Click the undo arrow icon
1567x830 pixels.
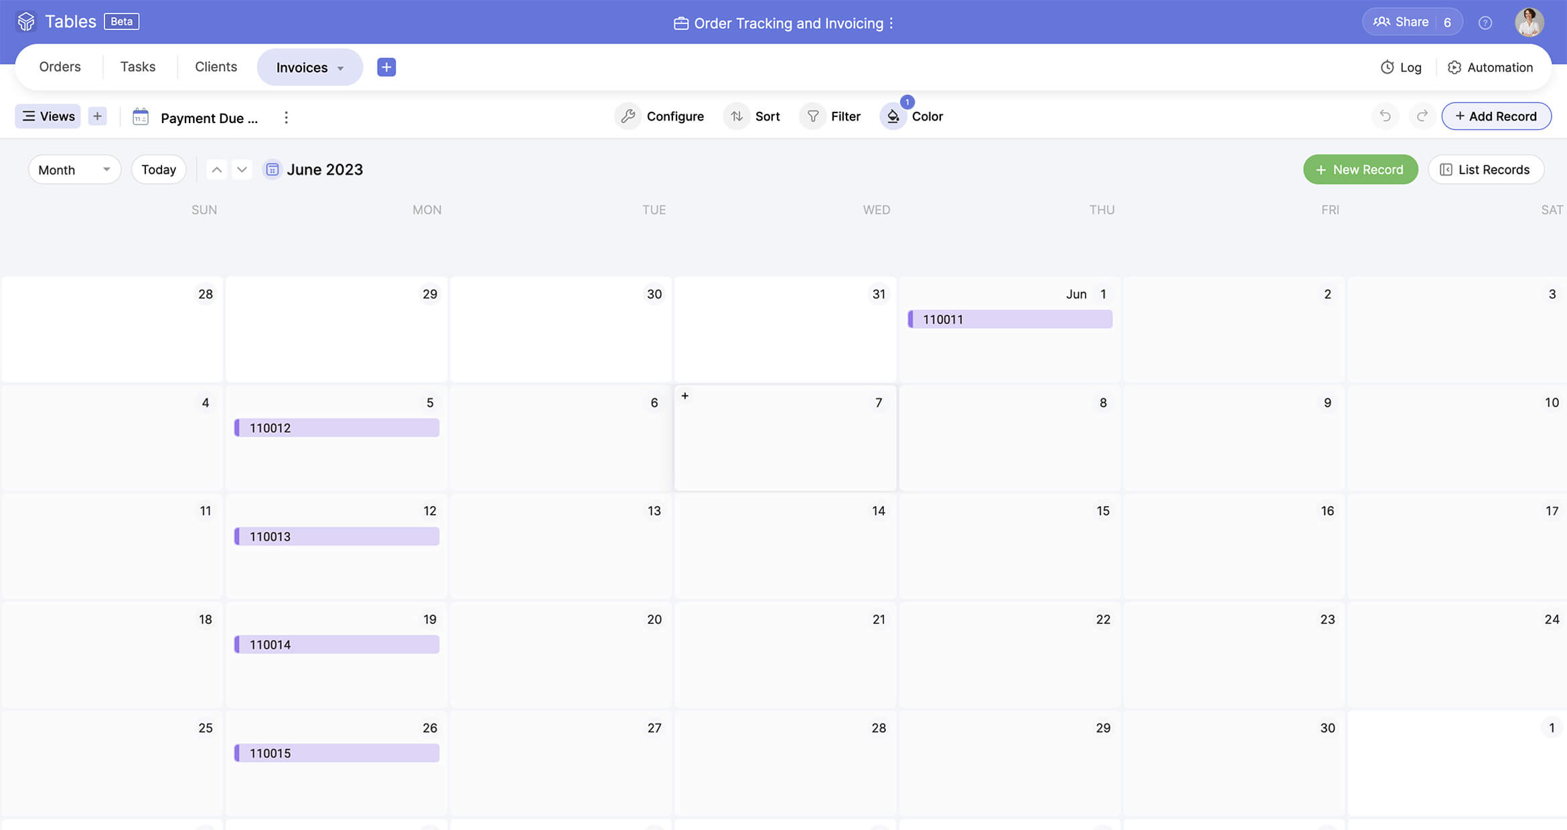tap(1385, 116)
